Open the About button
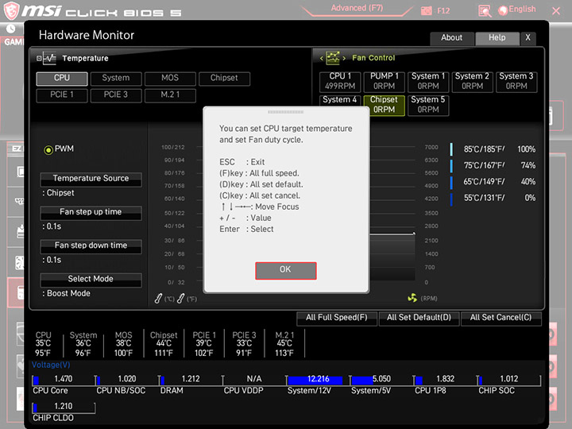This screenshot has width=572, height=429. 451,38
